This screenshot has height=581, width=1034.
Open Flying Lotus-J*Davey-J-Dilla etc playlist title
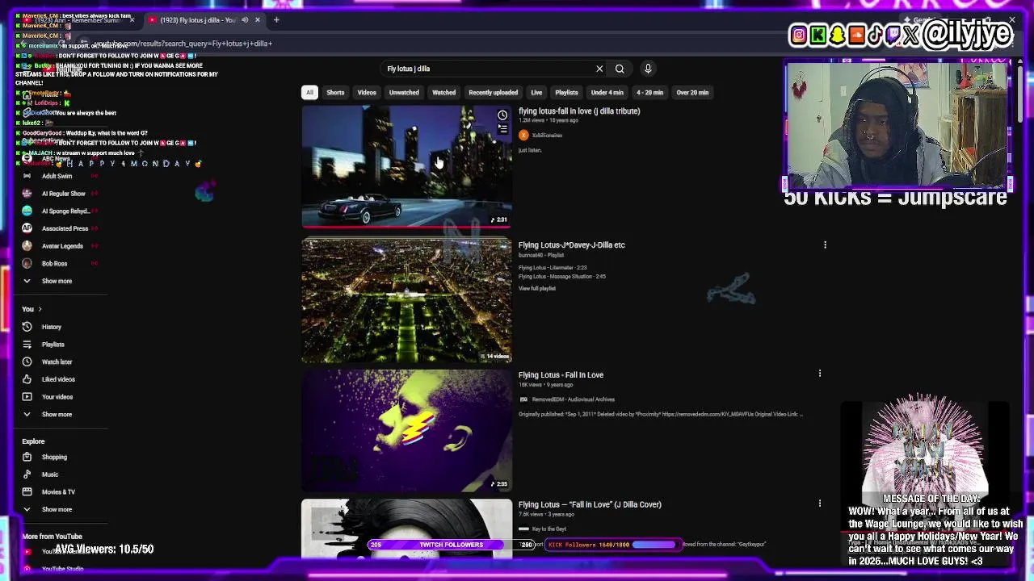[571, 245]
